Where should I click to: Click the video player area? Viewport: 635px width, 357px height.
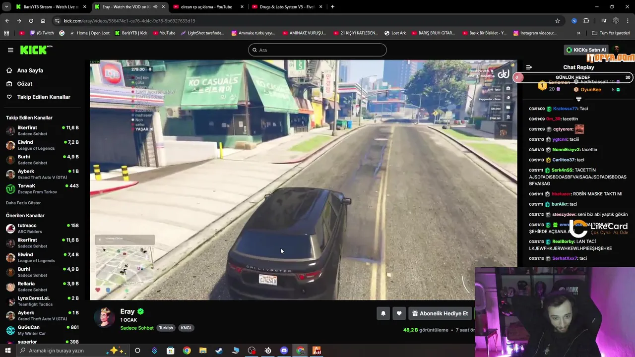click(303, 180)
